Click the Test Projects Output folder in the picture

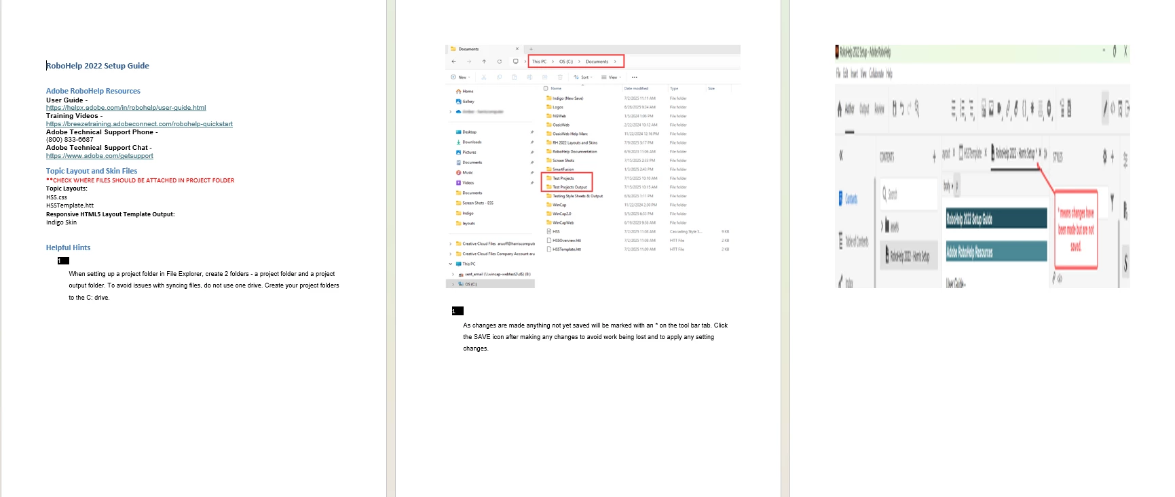tap(567, 187)
